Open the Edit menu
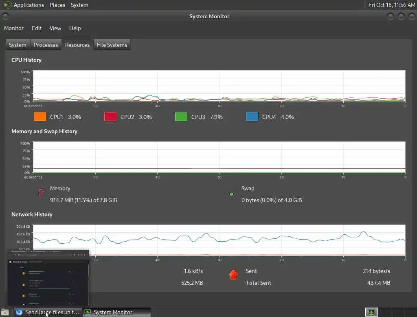Image resolution: width=417 pixels, height=317 pixels. tap(36, 28)
